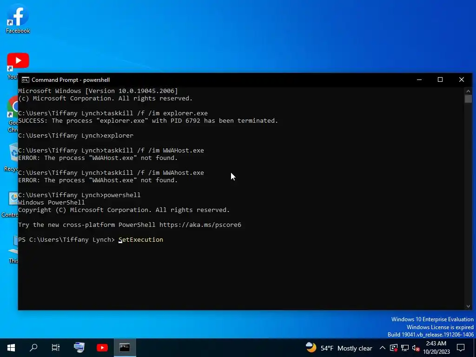The width and height of the screenshot is (476, 357).
Task: Open the network tray icon
Action: (x=405, y=348)
